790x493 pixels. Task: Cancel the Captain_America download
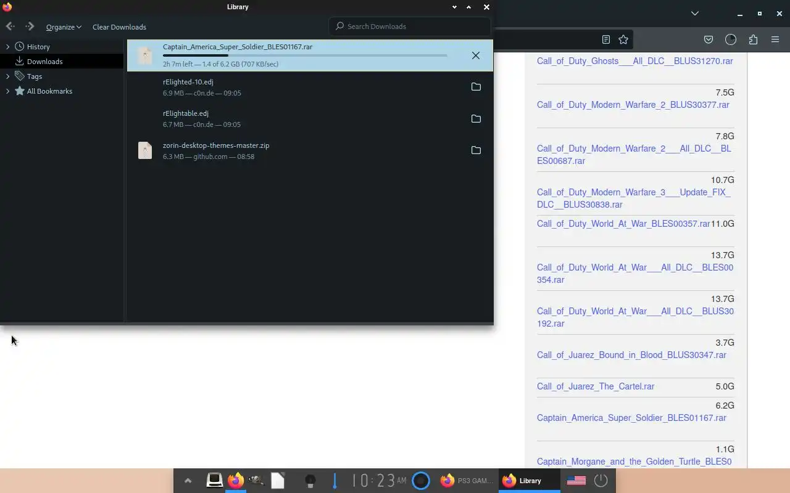476,55
